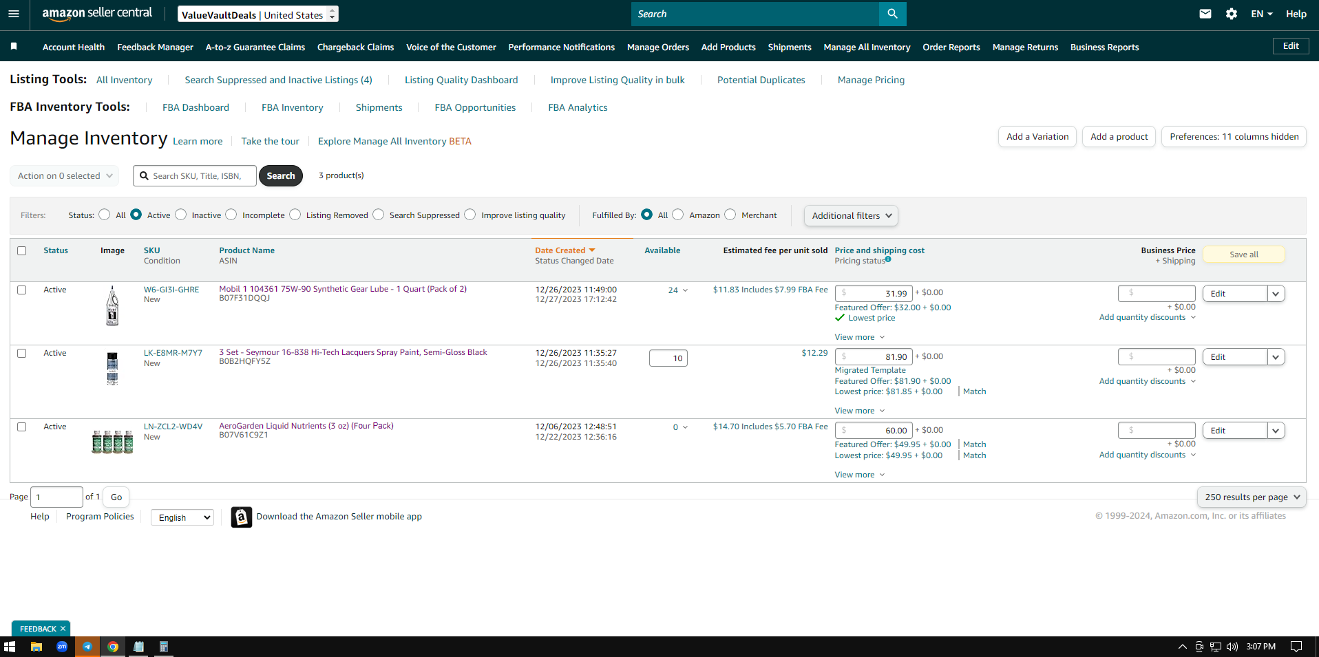Click the SKU, Title, ISBN search field
Image resolution: width=1319 pixels, height=657 pixels.
(195, 176)
